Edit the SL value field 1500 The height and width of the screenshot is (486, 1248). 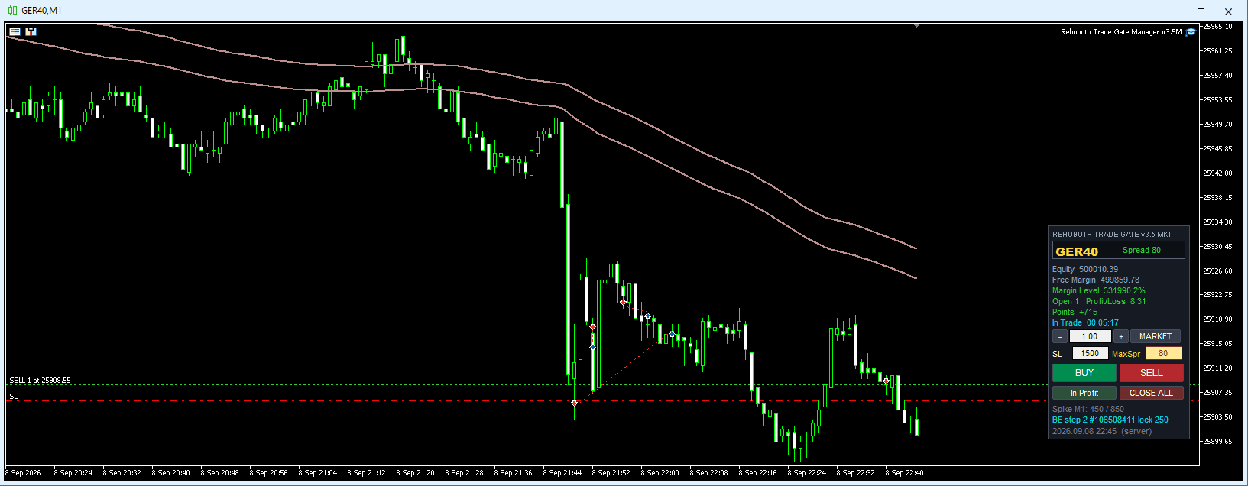click(1090, 353)
